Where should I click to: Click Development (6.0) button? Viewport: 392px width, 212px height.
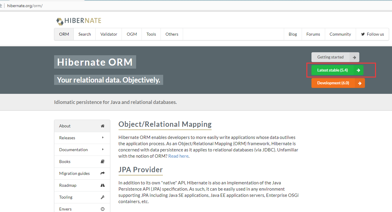click(x=338, y=83)
